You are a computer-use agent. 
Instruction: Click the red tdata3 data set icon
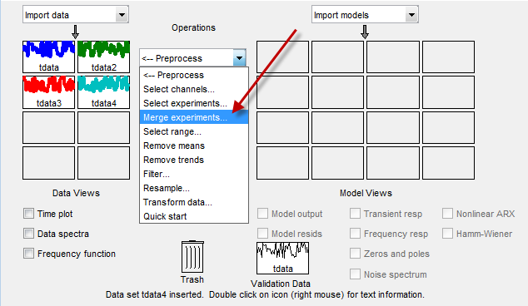pos(49,92)
